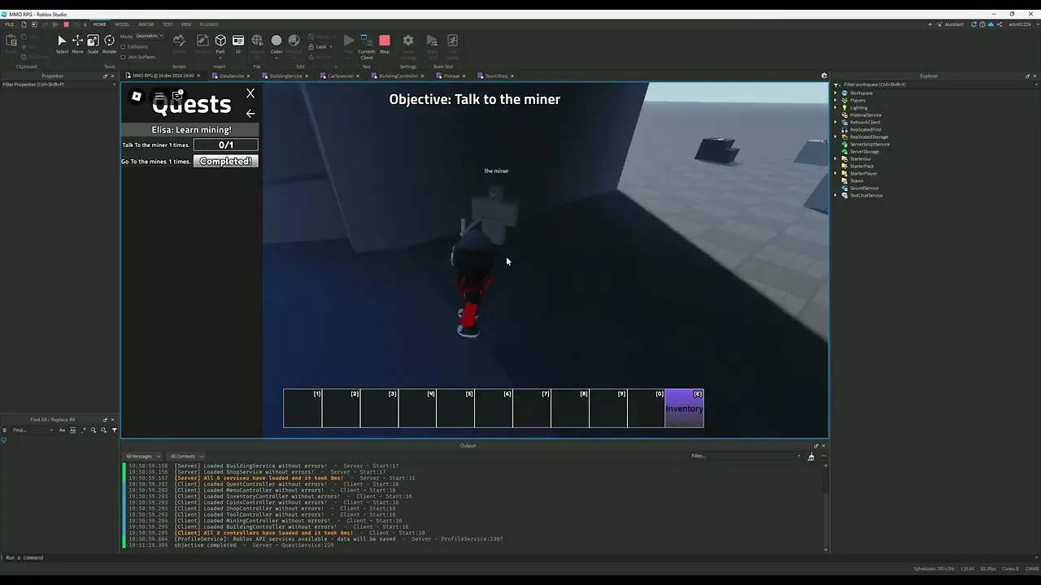Viewport: 1041px width, 585px height.
Task: Open the Mode Geometric dropdown
Action: 149,36
